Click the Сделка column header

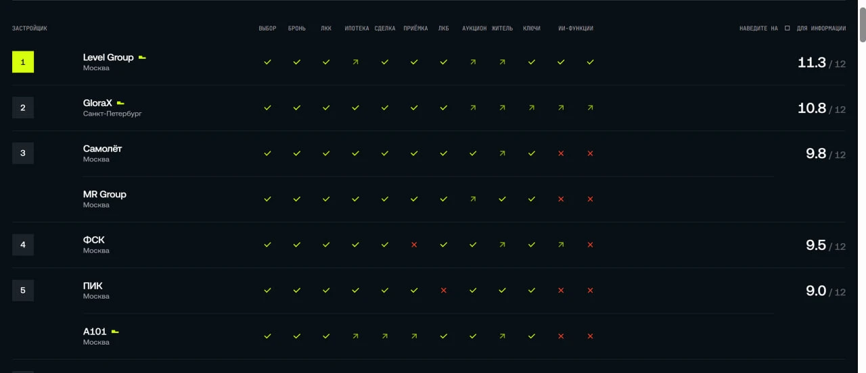click(385, 28)
